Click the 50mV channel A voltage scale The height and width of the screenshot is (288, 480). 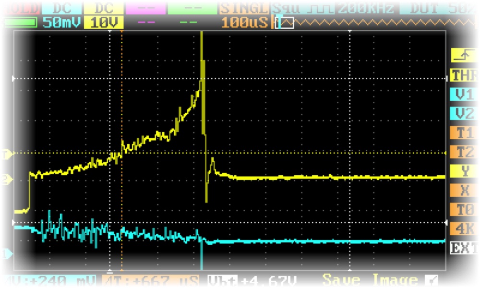tap(62, 23)
